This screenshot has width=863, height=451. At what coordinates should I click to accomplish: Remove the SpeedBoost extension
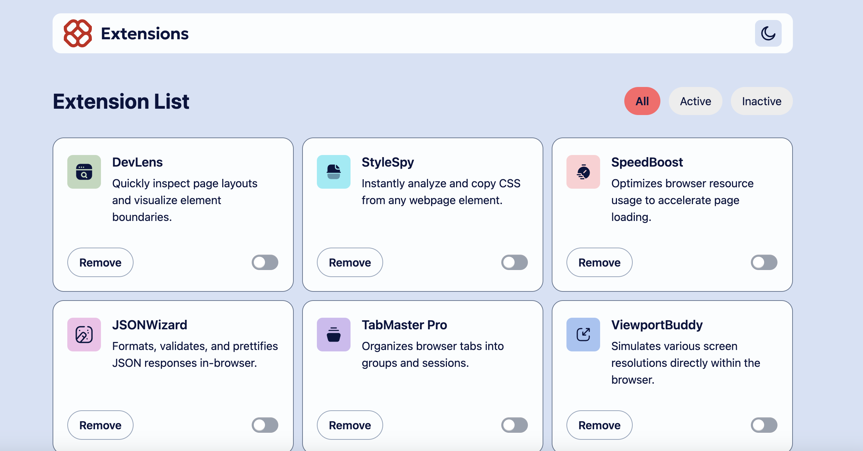tap(599, 262)
